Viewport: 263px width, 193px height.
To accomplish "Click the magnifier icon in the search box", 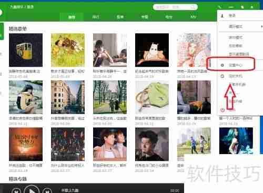I will 193,7.
